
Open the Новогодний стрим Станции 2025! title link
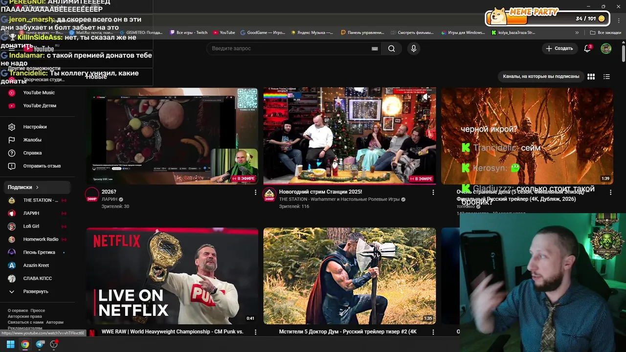coord(320,192)
